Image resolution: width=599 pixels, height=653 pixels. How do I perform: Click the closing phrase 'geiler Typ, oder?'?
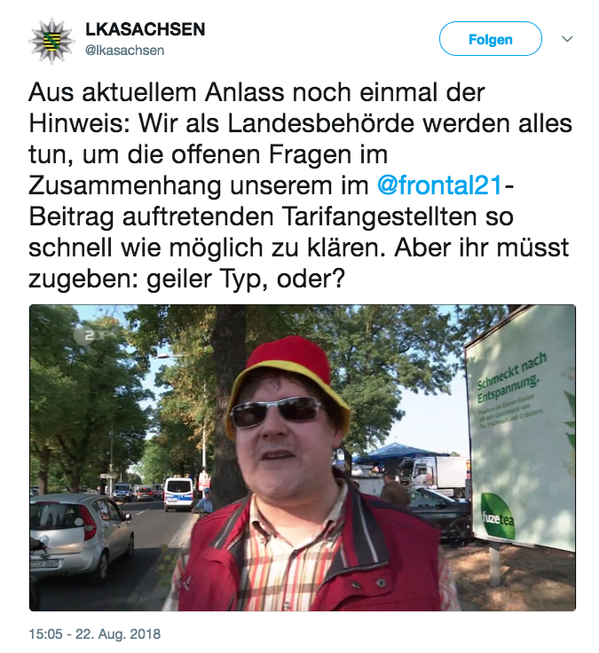click(245, 279)
